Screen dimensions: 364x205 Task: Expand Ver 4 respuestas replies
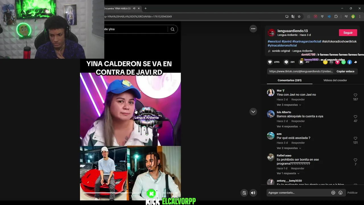289,126
